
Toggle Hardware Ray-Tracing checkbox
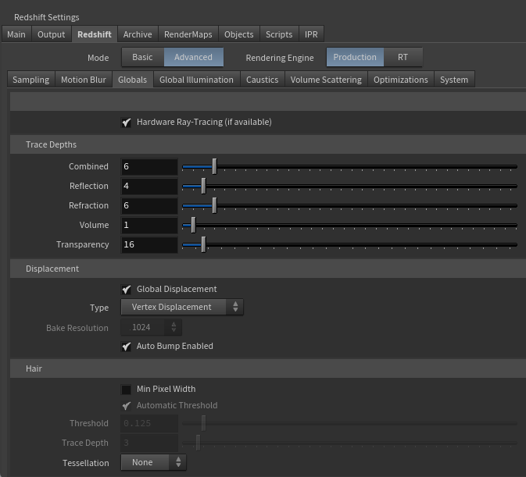[127, 123]
